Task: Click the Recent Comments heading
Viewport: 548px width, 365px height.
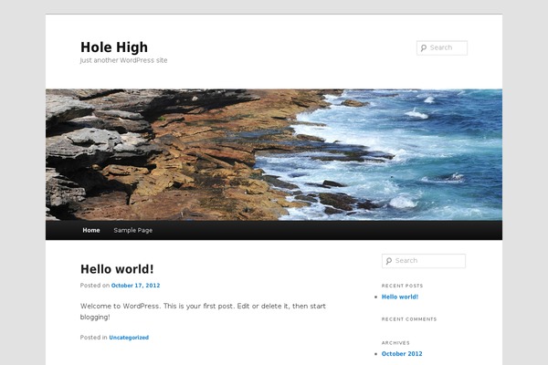Action: (409, 319)
